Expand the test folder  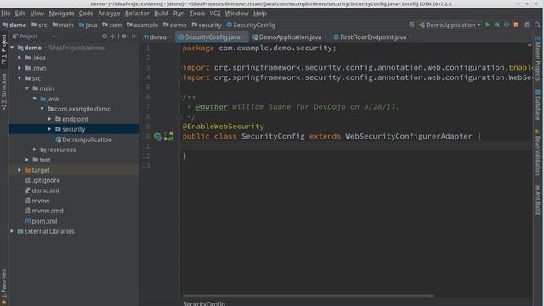(x=27, y=160)
